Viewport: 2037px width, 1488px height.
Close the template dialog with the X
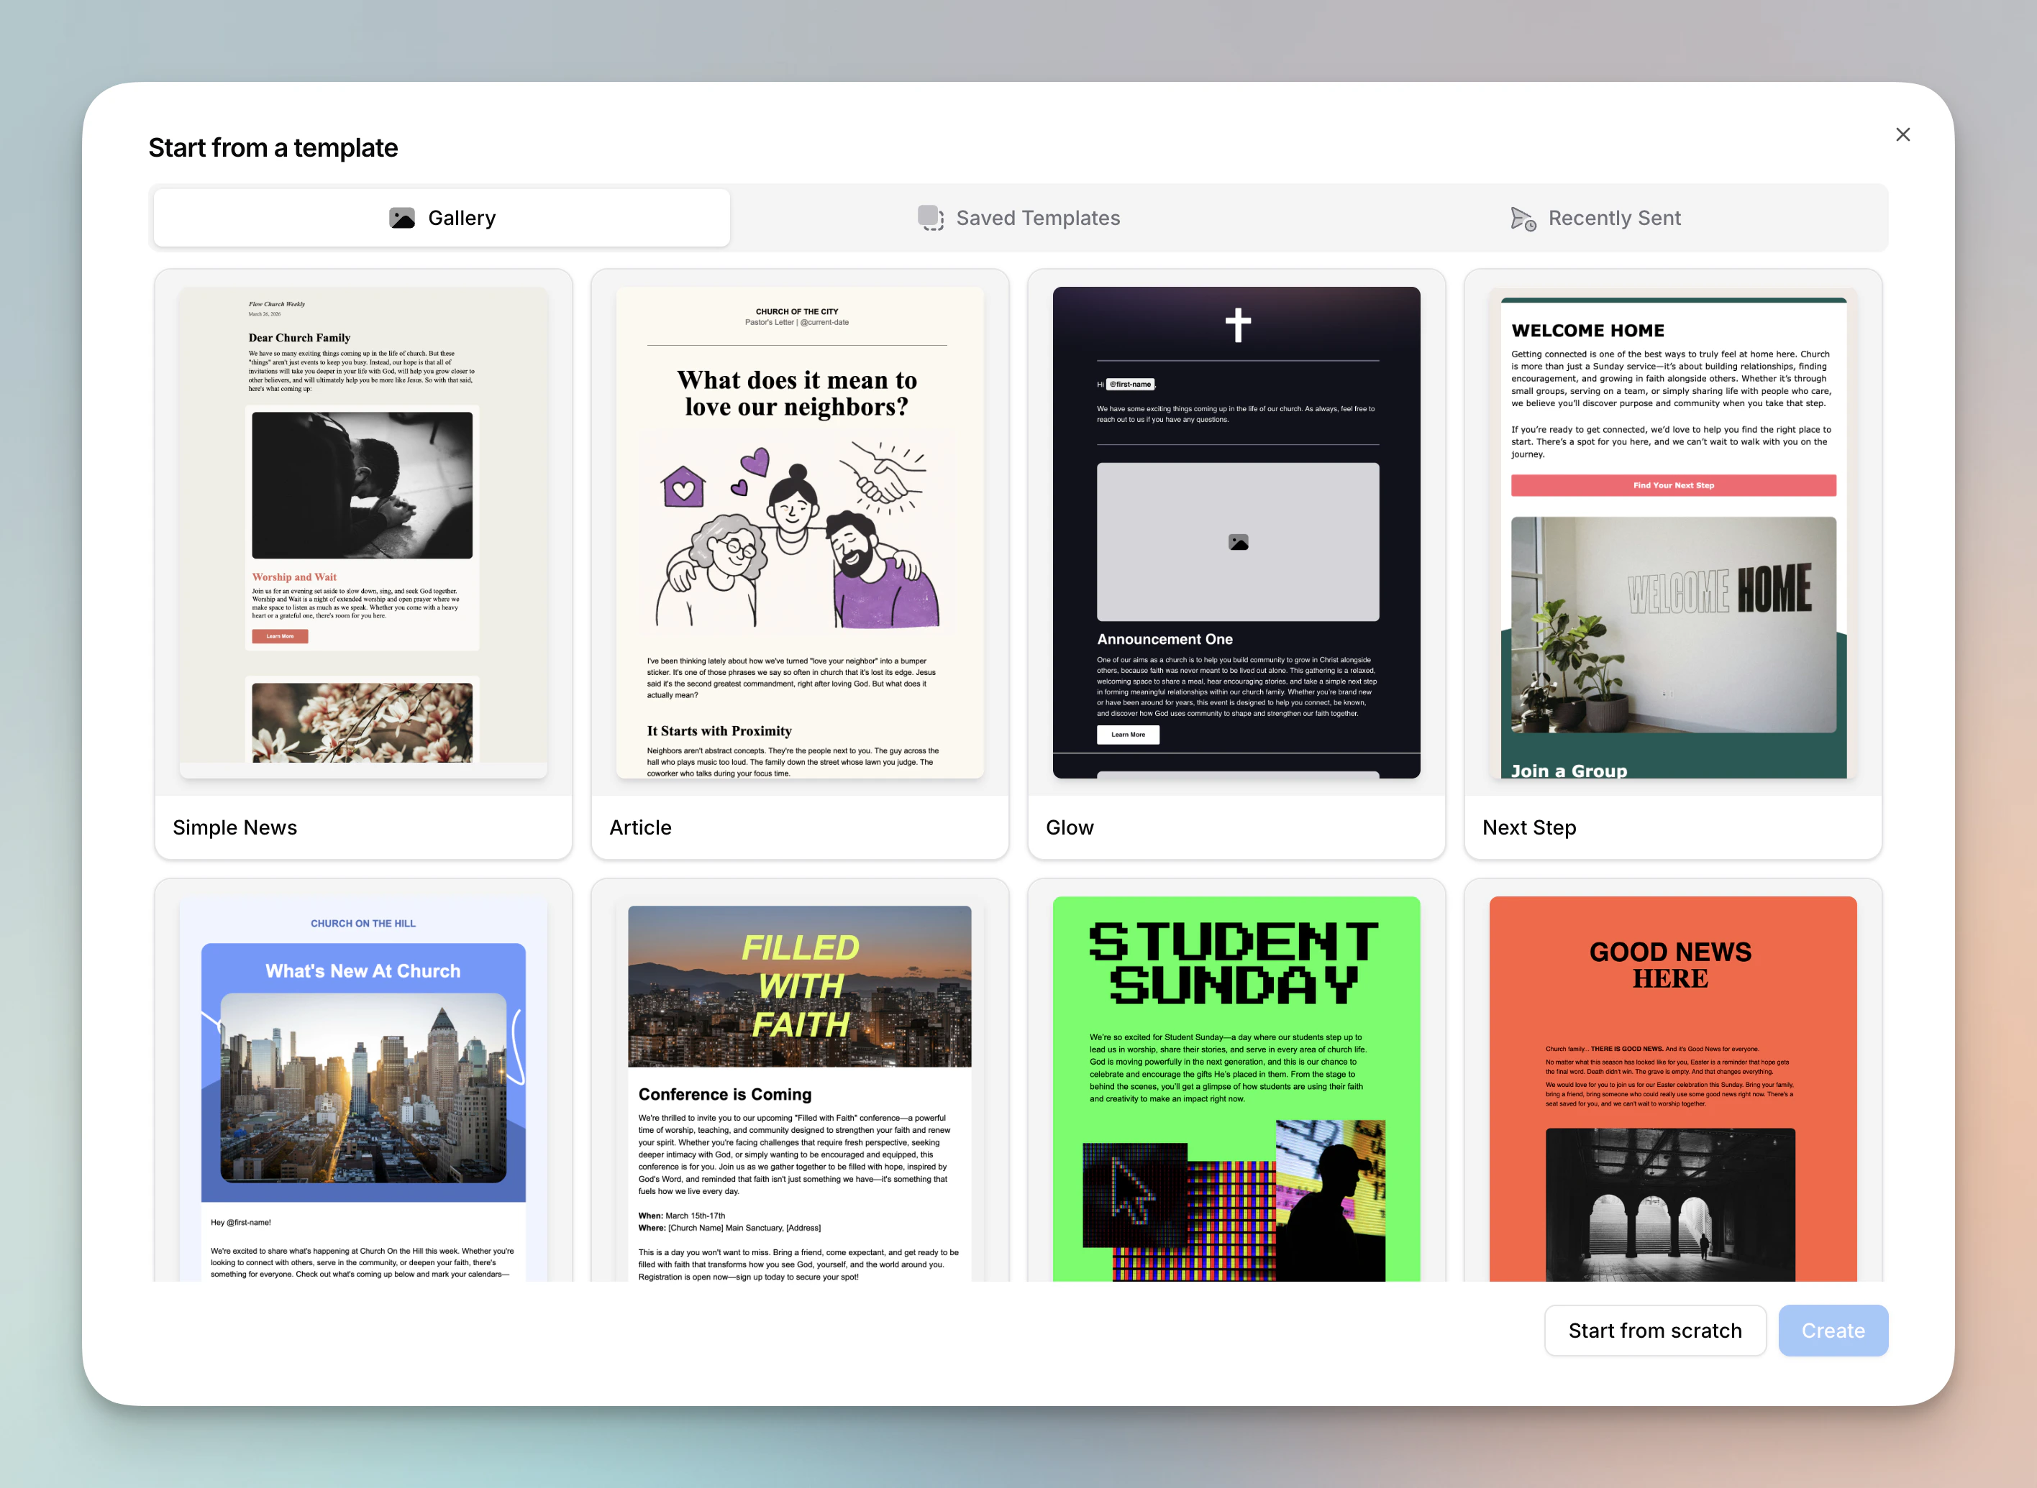(x=1902, y=134)
